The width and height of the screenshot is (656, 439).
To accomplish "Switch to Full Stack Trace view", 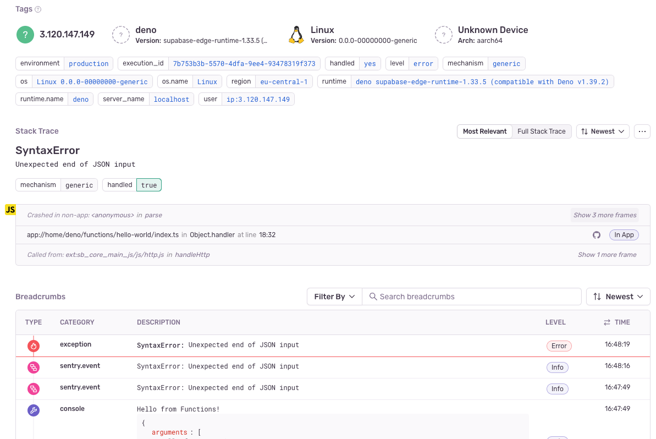I will [x=541, y=131].
